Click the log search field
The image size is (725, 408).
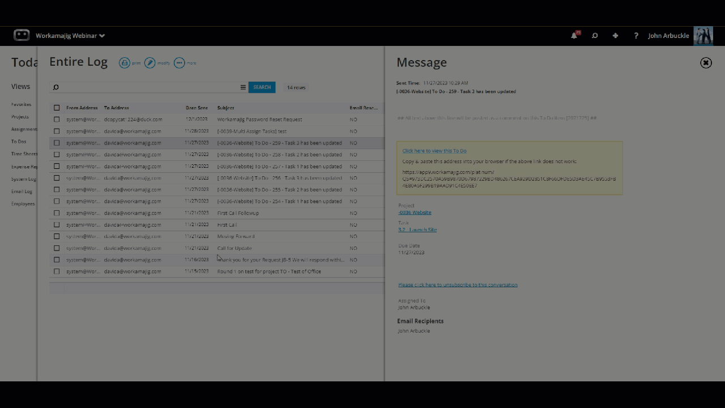click(148, 87)
